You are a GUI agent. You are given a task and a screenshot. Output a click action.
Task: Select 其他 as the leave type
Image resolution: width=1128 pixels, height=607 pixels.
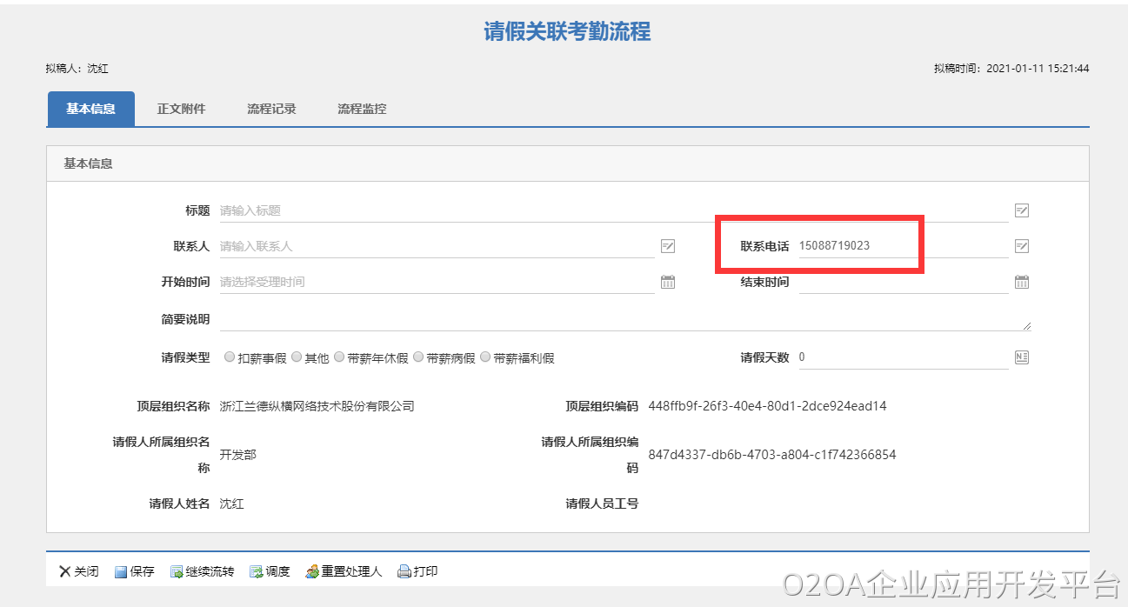coord(297,357)
